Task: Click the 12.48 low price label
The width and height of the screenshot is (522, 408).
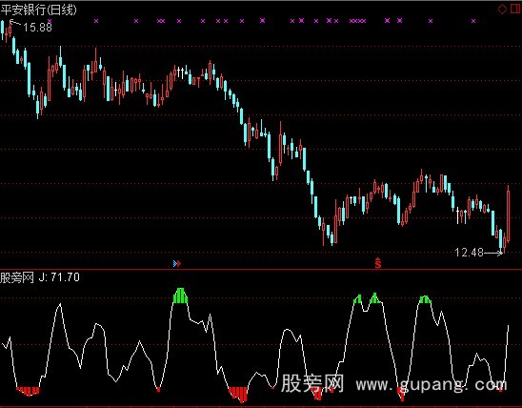Action: (469, 253)
